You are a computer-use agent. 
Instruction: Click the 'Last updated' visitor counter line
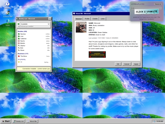tap(103, 38)
